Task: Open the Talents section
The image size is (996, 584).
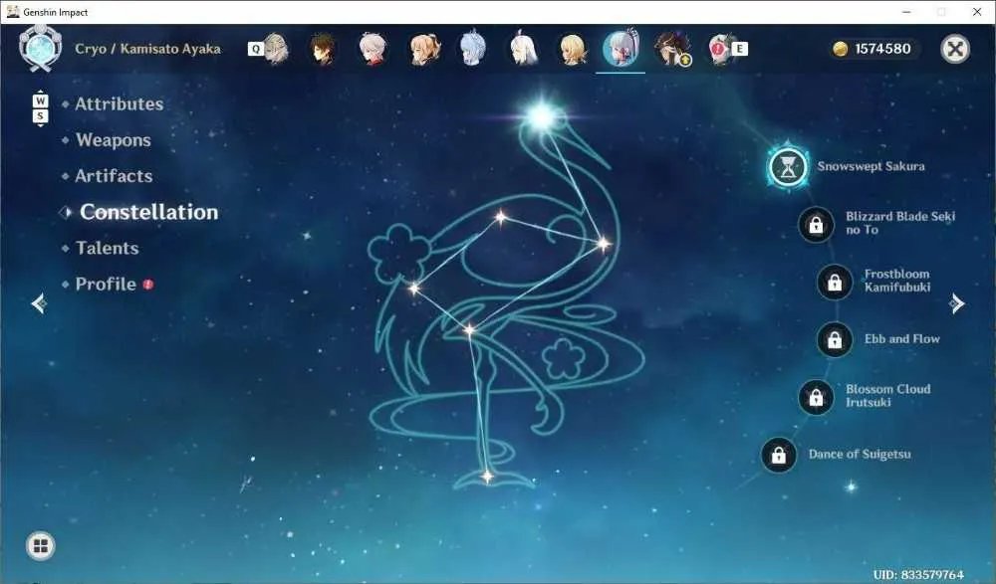Action: (x=107, y=248)
